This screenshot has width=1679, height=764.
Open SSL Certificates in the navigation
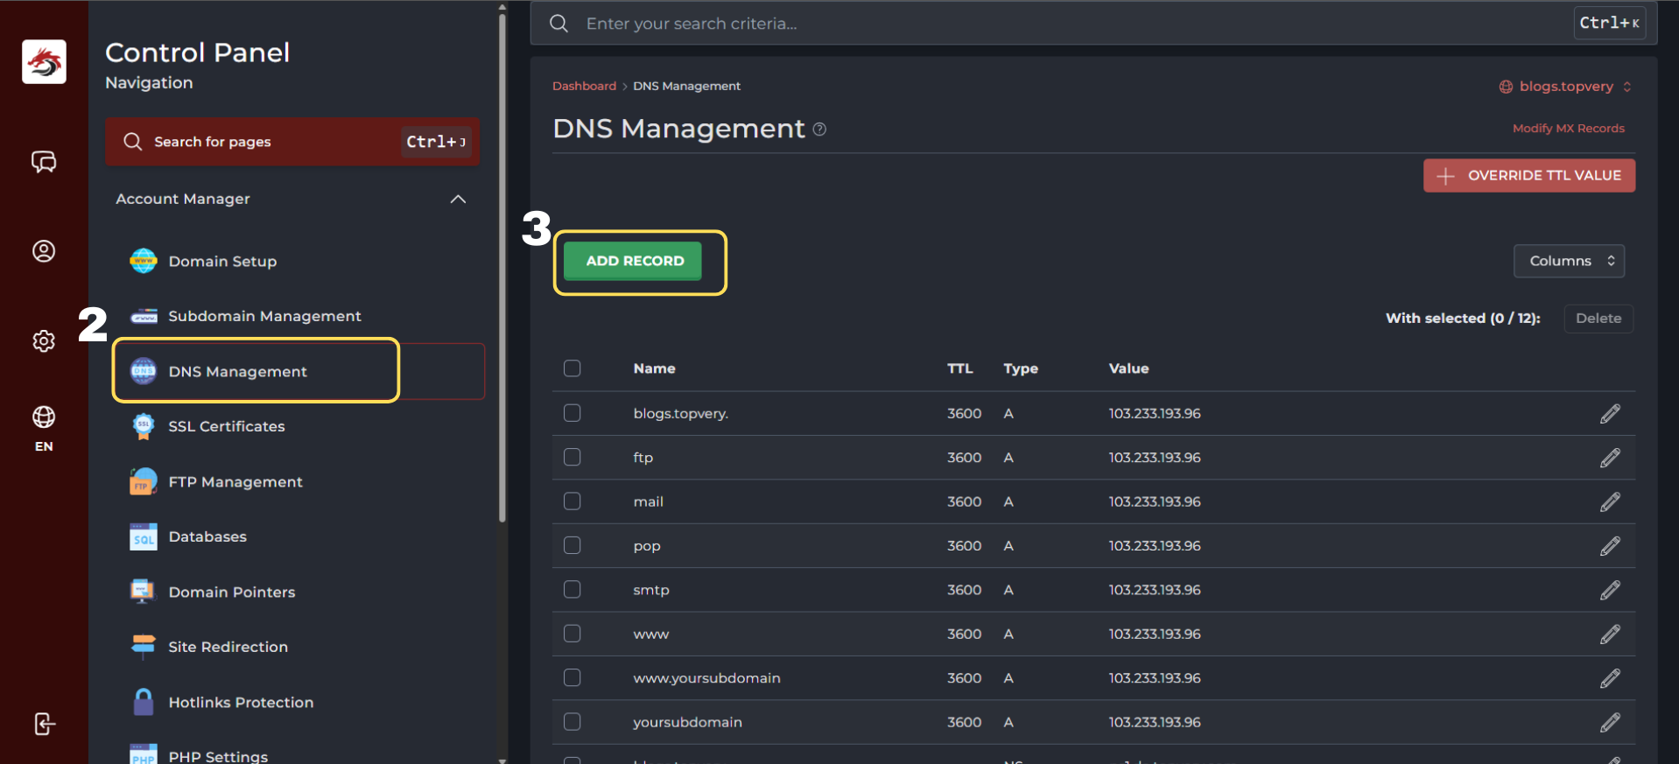226,426
